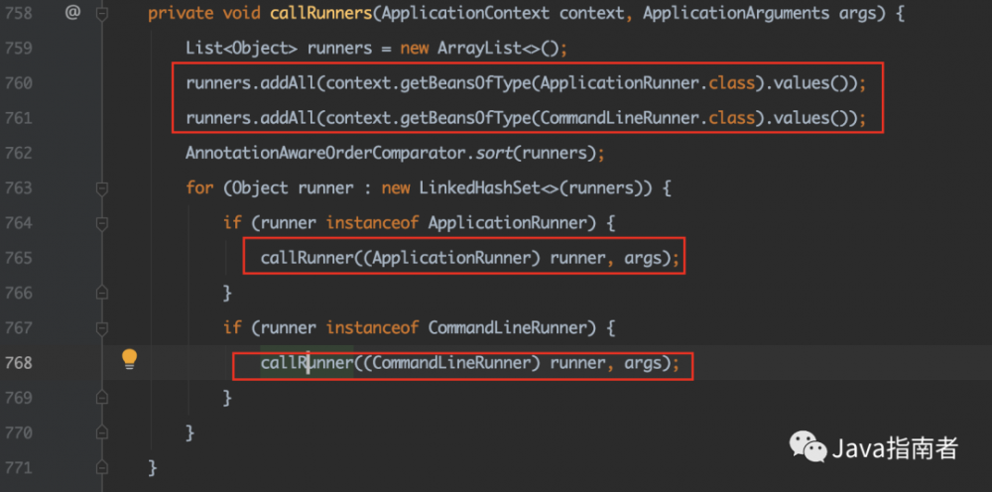Viewport: 992px width, 492px height.
Task: Click CommandLineRunner.class on line 761
Action: pos(649,118)
